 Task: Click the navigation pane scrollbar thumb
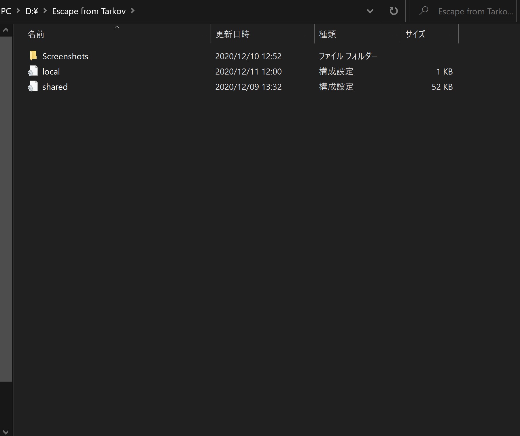pos(6,209)
